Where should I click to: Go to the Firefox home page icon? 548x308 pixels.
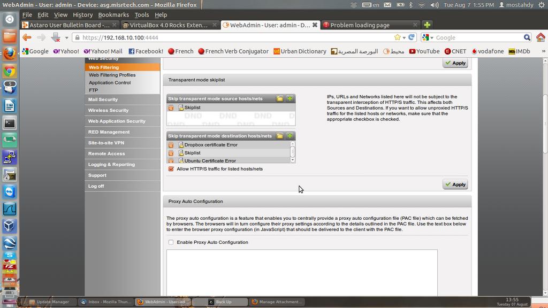pos(541,37)
